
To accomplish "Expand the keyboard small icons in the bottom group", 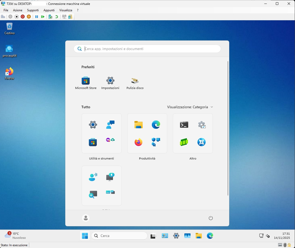I will coord(110,192).
